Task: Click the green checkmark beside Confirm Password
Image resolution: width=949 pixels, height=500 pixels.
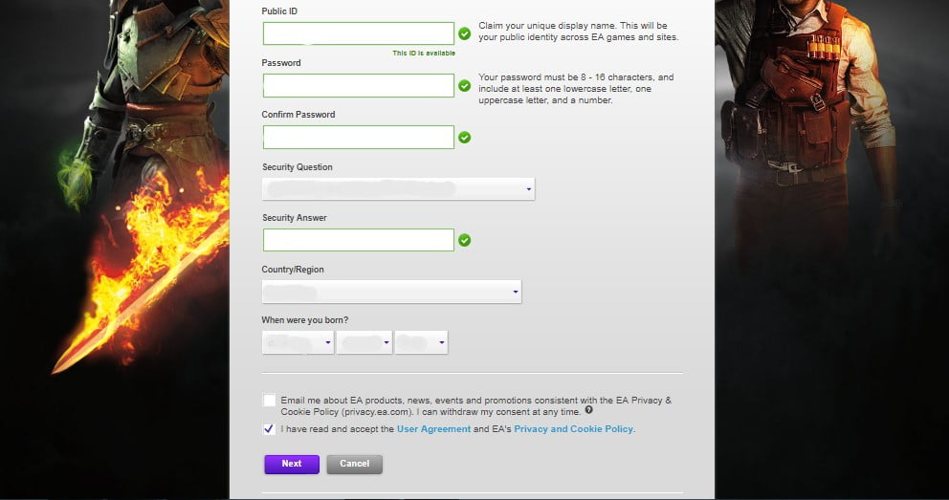Action: [x=464, y=138]
